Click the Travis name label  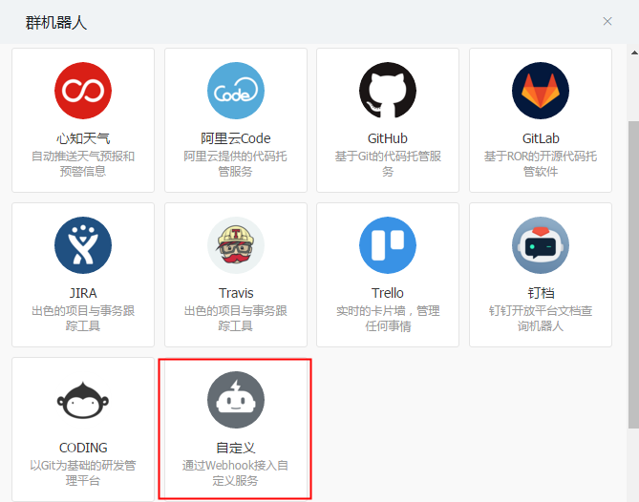click(x=236, y=293)
